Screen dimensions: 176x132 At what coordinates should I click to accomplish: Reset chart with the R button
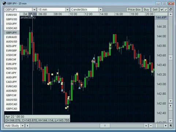point(171,125)
